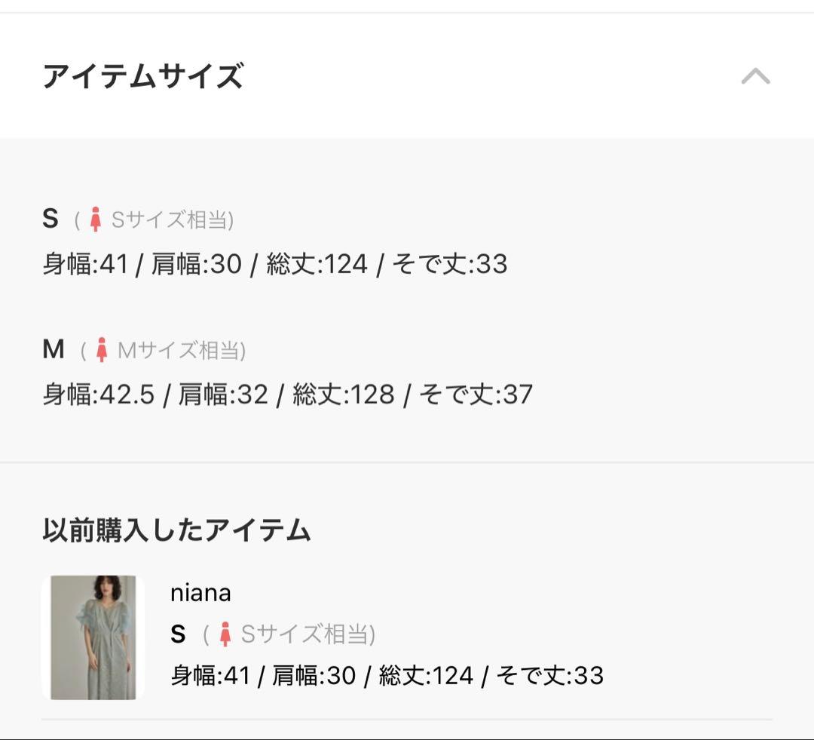Image resolution: width=814 pixels, height=740 pixels.
Task: Open the niana product page
Action: click(199, 592)
